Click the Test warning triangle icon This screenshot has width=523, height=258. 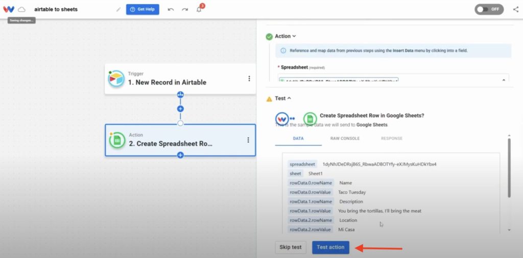(x=269, y=99)
